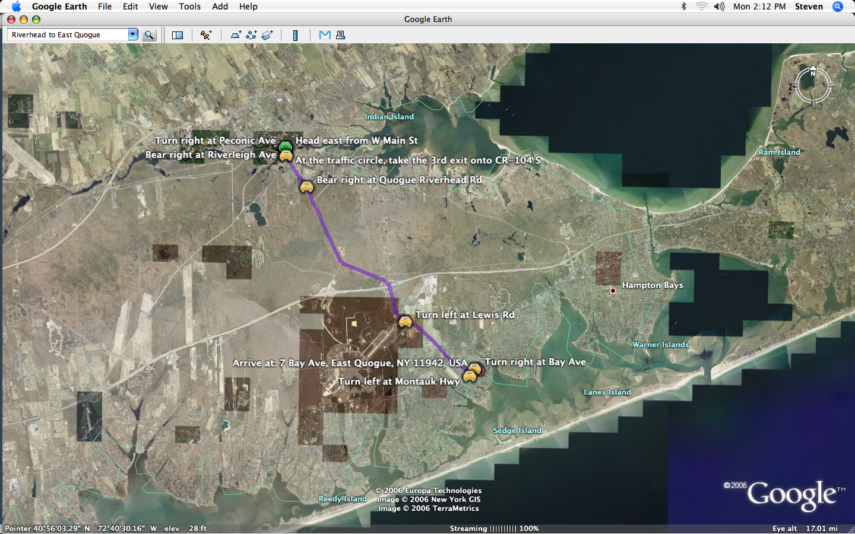Image resolution: width=855 pixels, height=534 pixels.
Task: Add an image overlay
Action: coord(267,35)
